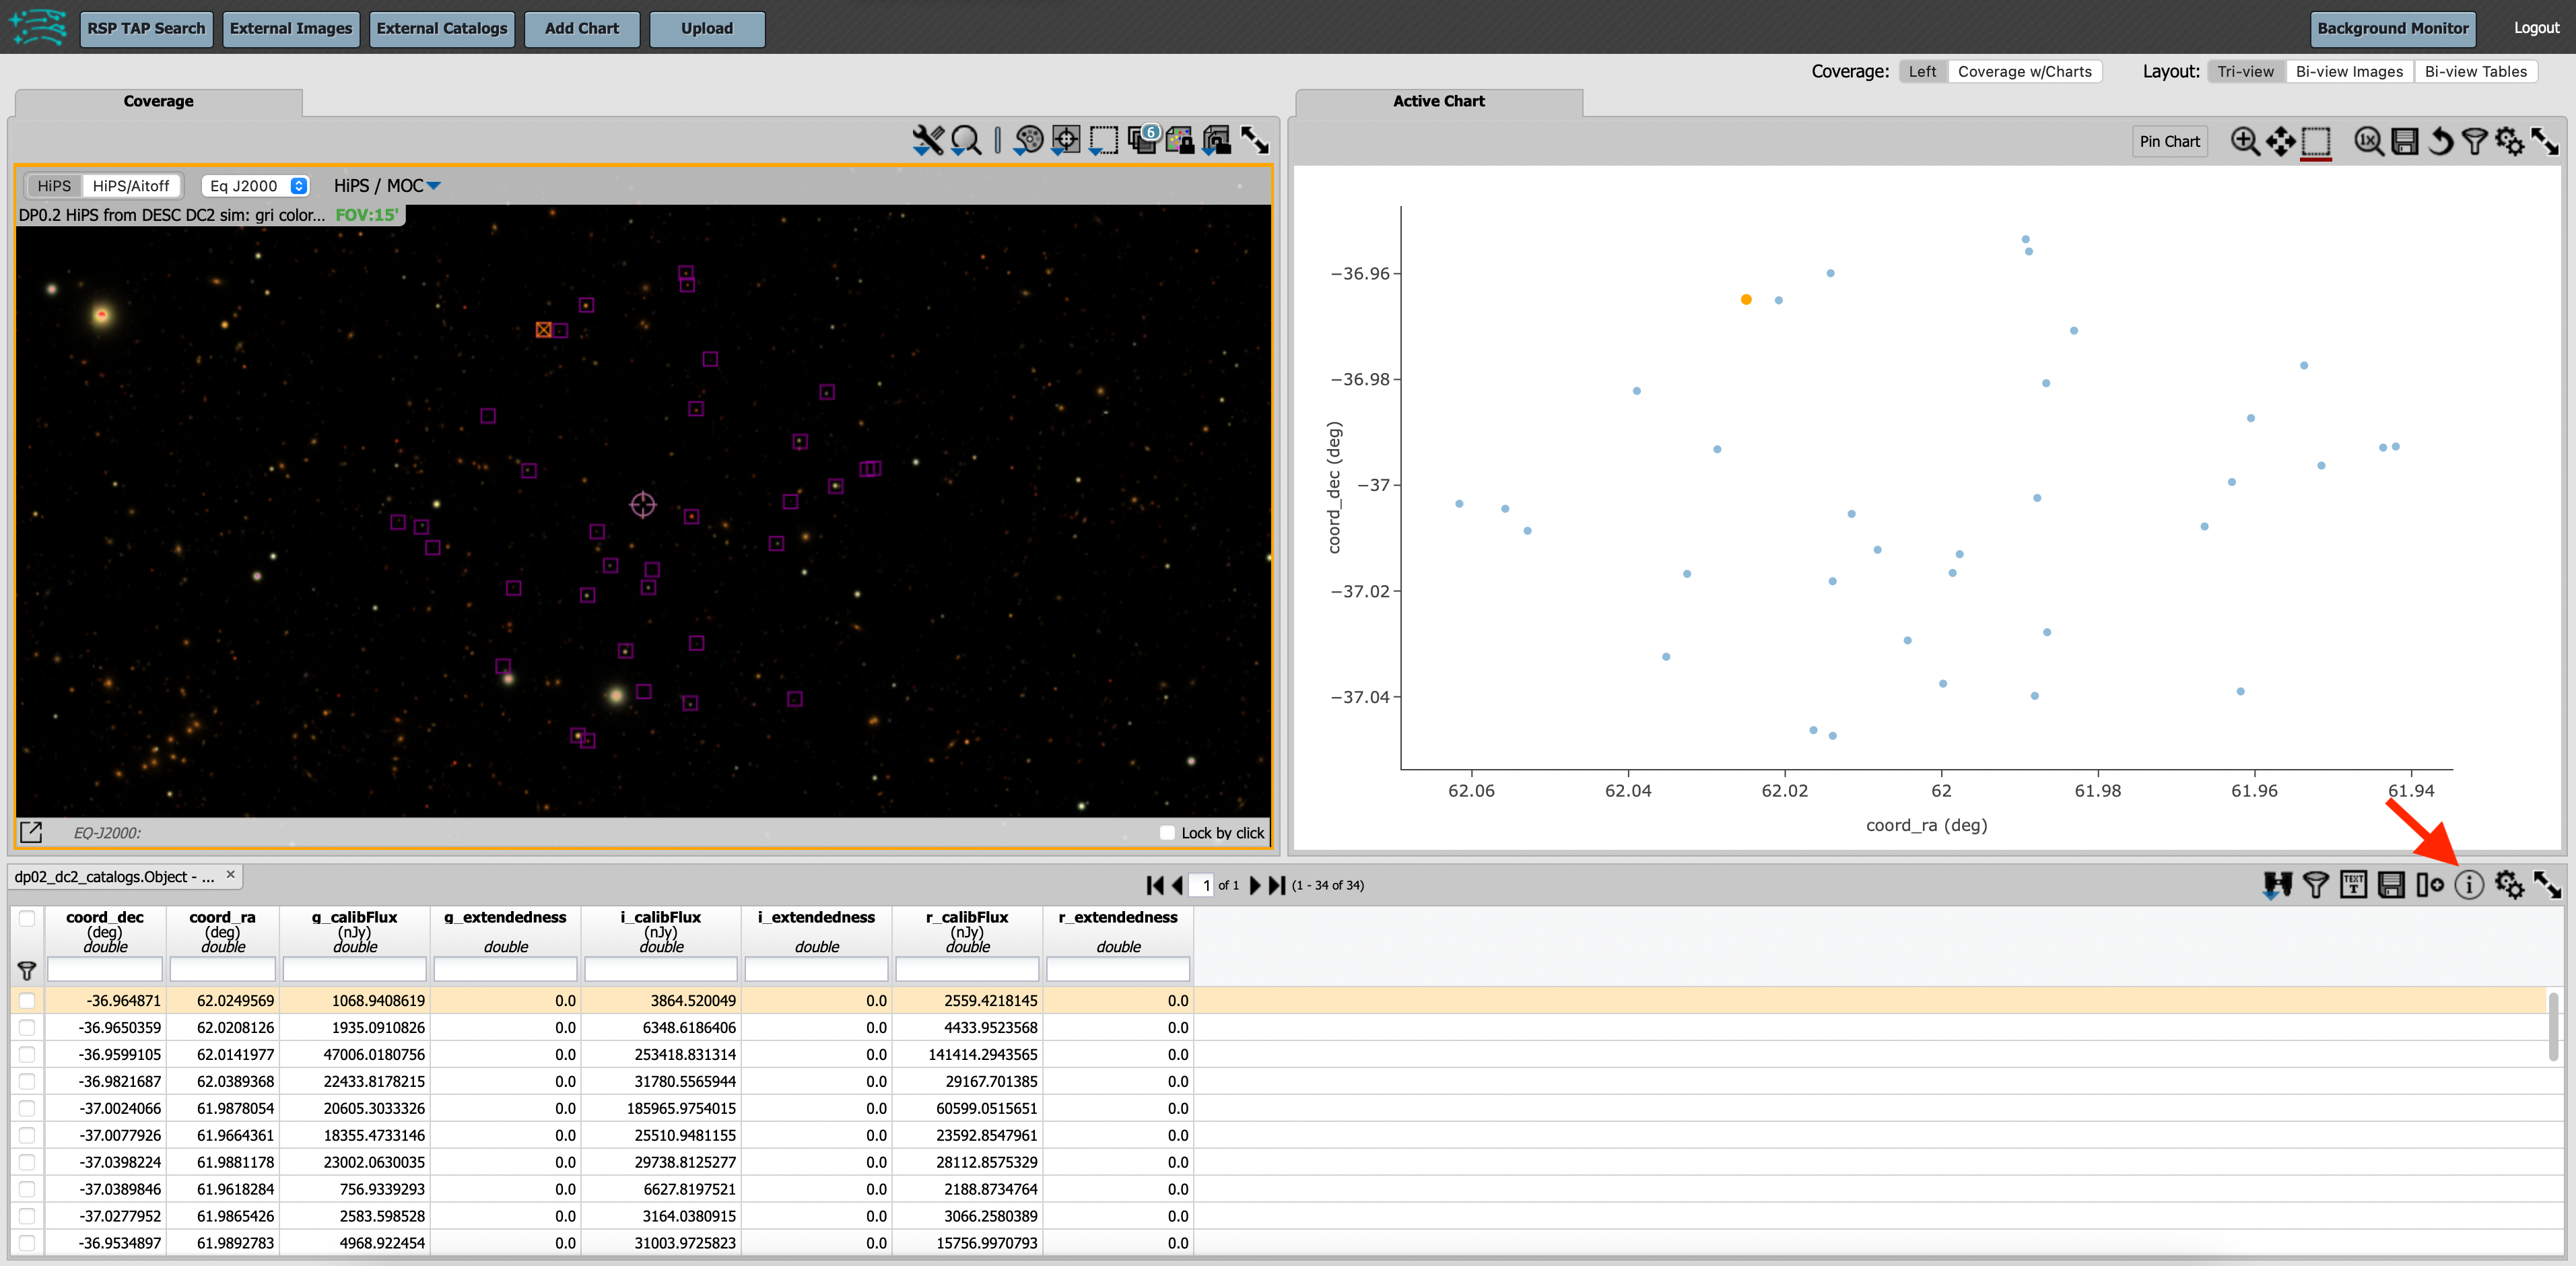Open the Eq J2000 coordinate dropdown
This screenshot has height=1266, width=2576.
[256, 186]
